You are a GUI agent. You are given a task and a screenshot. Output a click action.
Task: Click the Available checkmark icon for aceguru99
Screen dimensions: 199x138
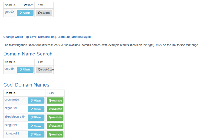pos(50,126)
